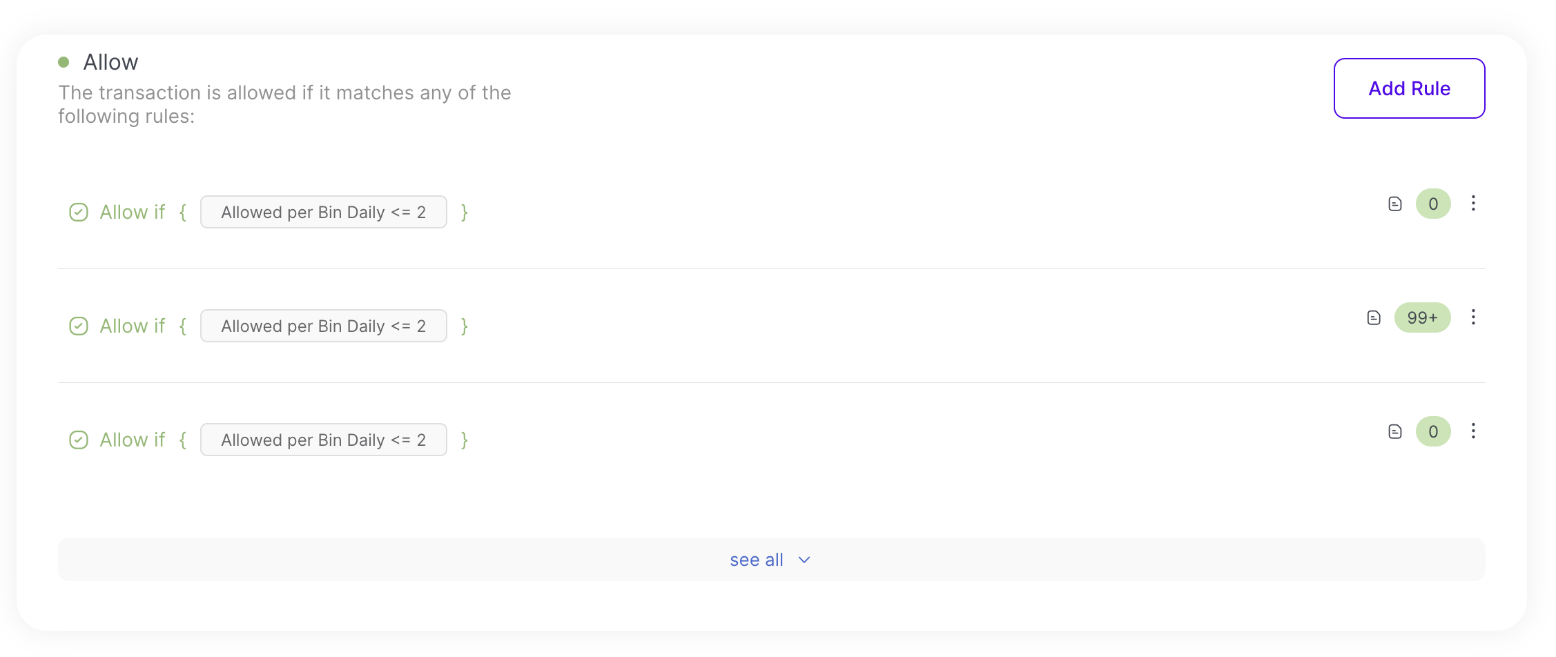Click the third rule's 0 count badge

click(1432, 431)
